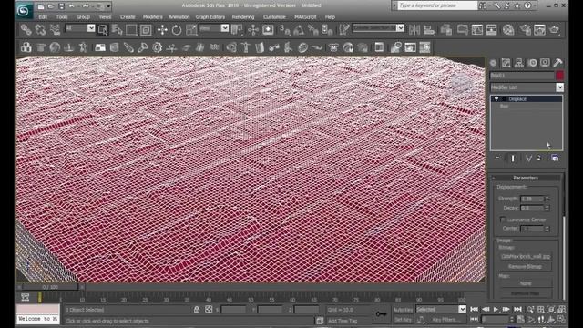The image size is (583, 328).
Task: Toggle the Window/Crossing selection icon
Action: click(146, 30)
